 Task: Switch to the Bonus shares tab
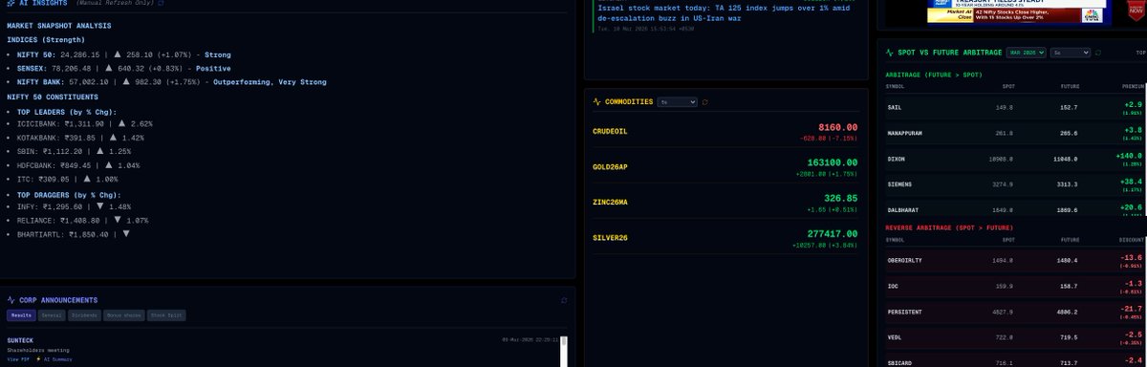[x=124, y=315]
